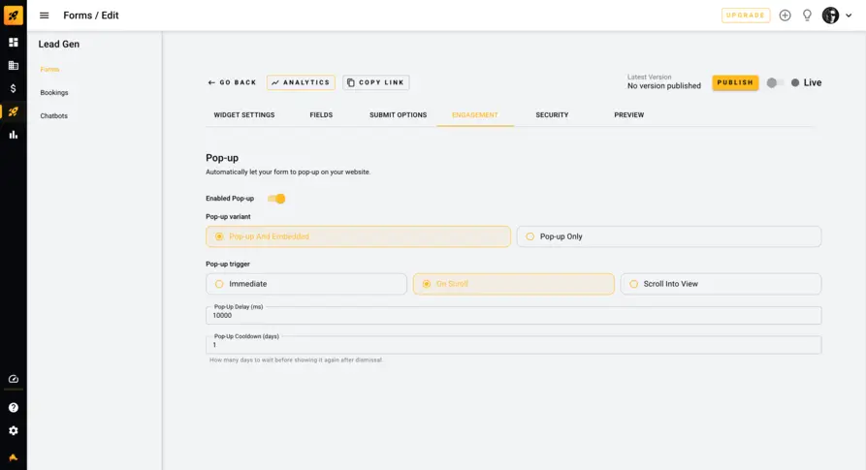Image resolution: width=866 pixels, height=470 pixels.
Task: Choose the On Scroll trigger
Action: tap(514, 284)
